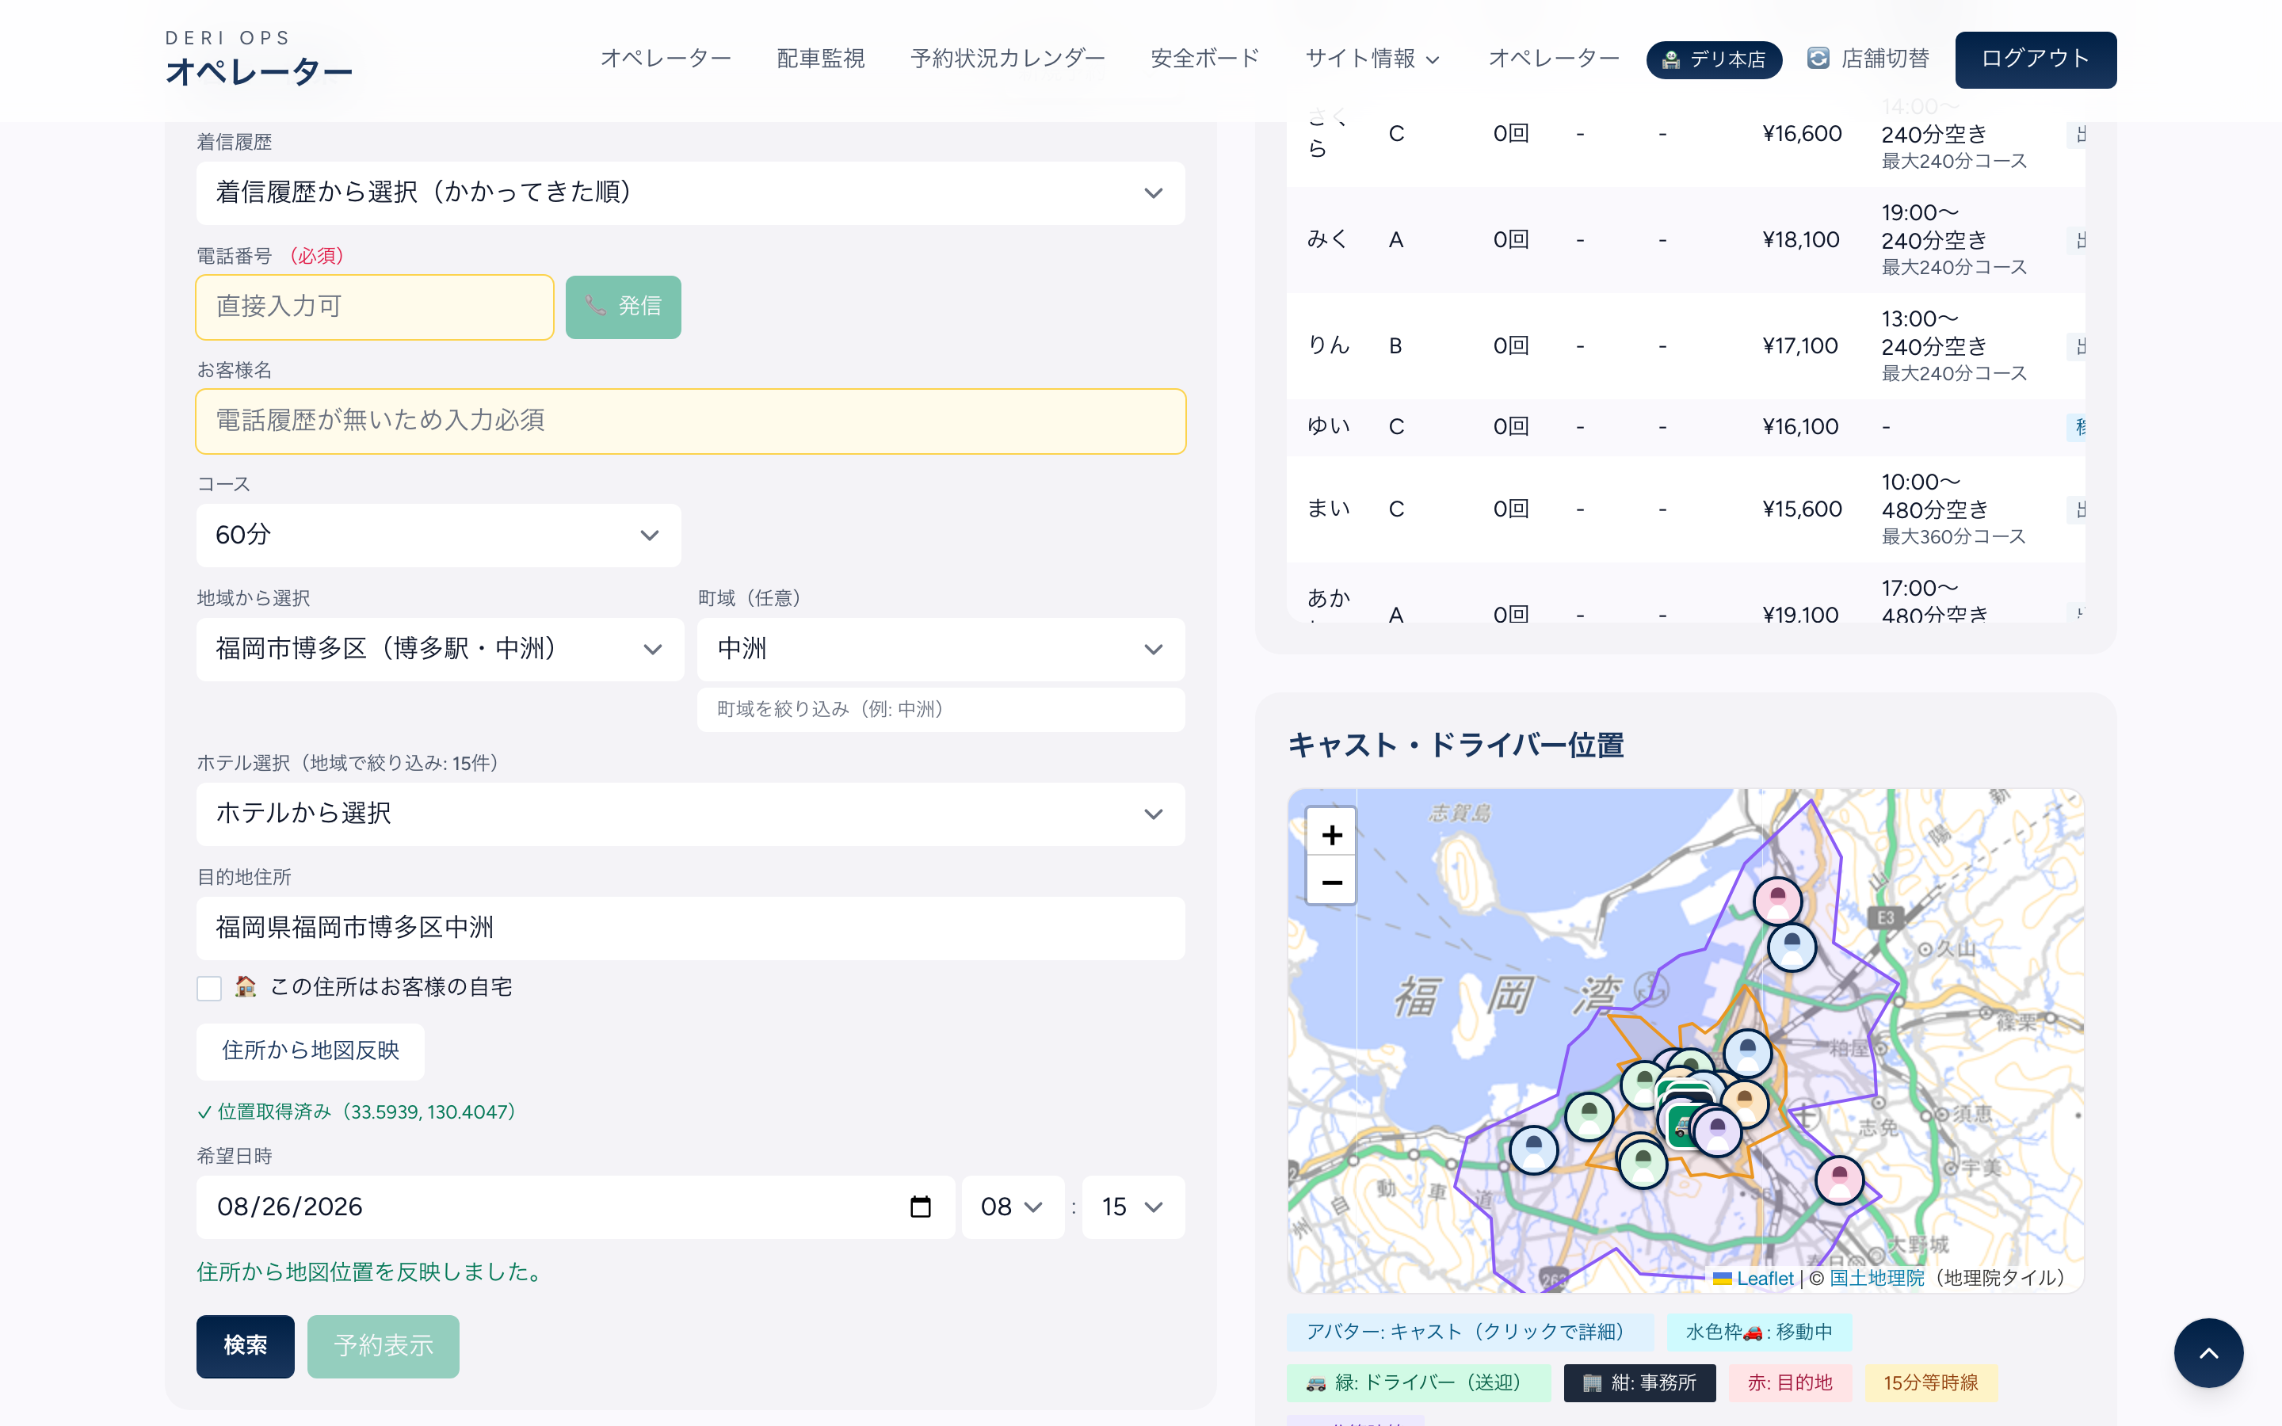Open the コース 60分 dropdown

[x=438, y=535]
